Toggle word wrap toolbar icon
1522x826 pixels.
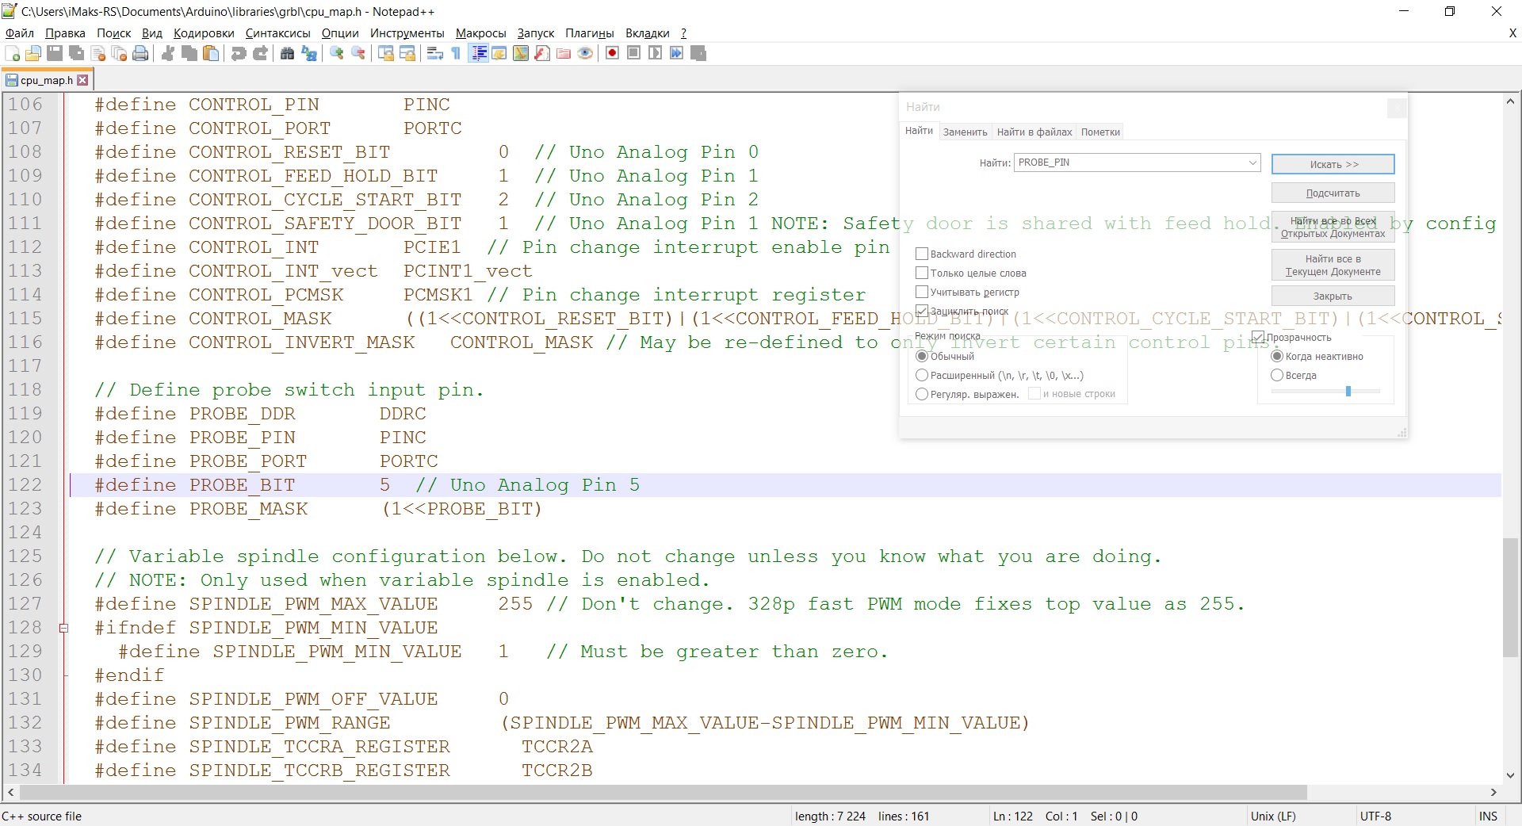tap(434, 53)
